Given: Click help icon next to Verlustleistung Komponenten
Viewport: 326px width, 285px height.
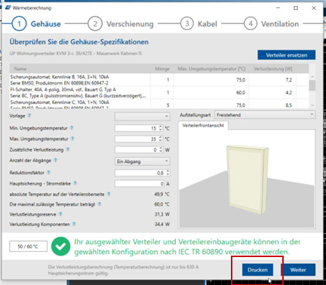Looking at the screenshot, I should [74, 224].
